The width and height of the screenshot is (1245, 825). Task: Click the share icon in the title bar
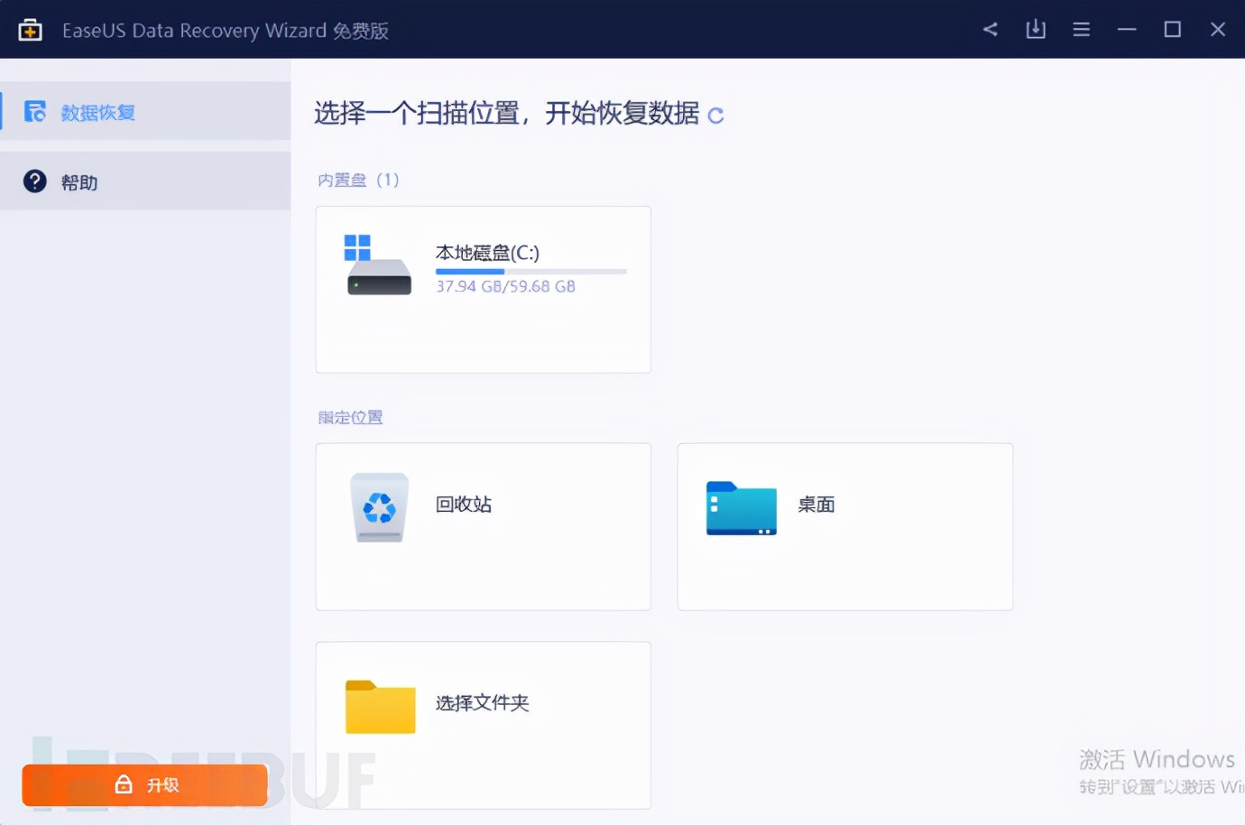coord(990,29)
